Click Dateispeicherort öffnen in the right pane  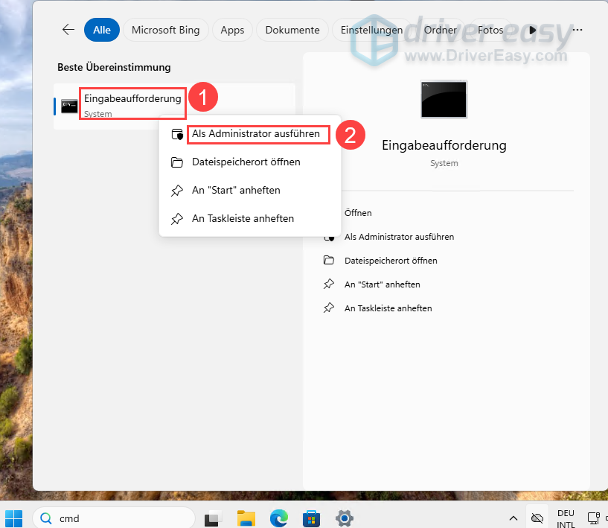391,261
